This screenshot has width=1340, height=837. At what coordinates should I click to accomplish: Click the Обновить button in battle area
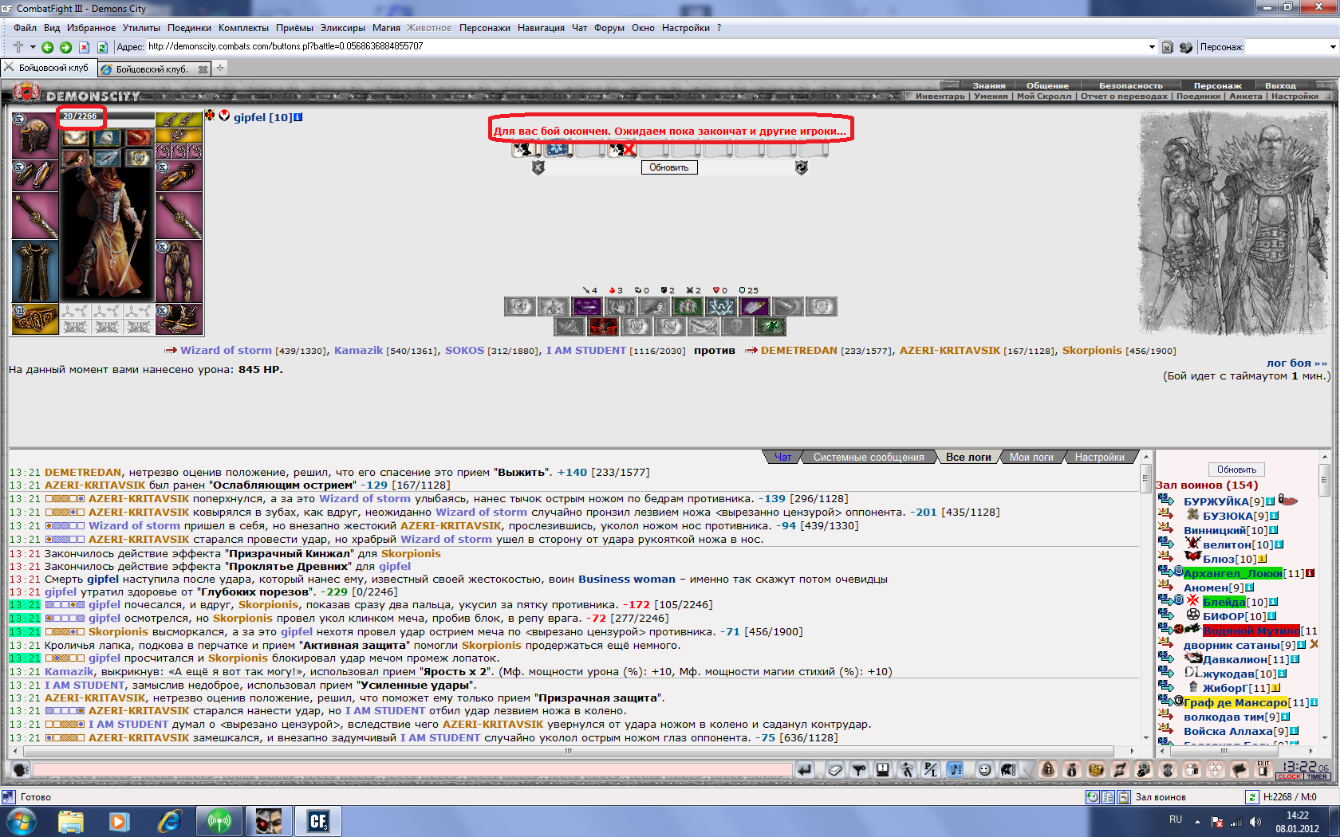(x=668, y=167)
